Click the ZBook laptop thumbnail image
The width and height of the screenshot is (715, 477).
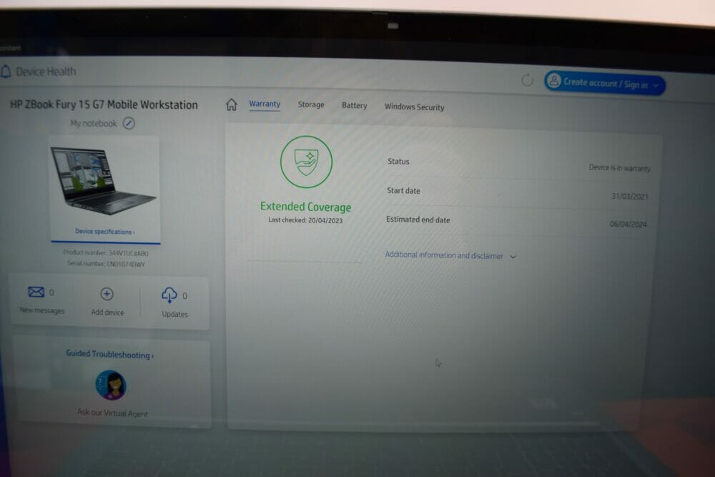[x=103, y=181]
